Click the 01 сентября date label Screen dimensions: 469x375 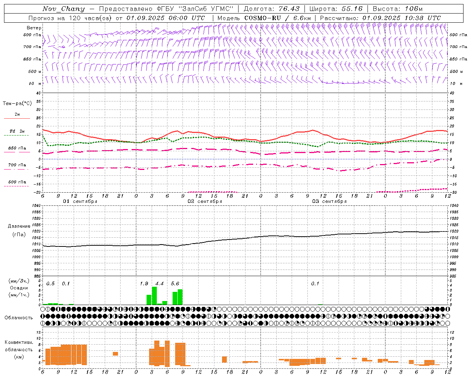[x=80, y=201]
